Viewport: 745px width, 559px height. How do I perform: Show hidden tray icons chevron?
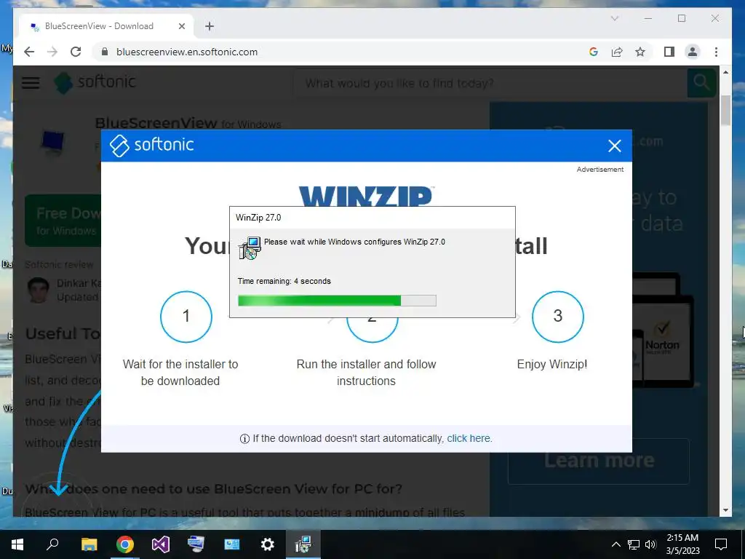(x=615, y=544)
